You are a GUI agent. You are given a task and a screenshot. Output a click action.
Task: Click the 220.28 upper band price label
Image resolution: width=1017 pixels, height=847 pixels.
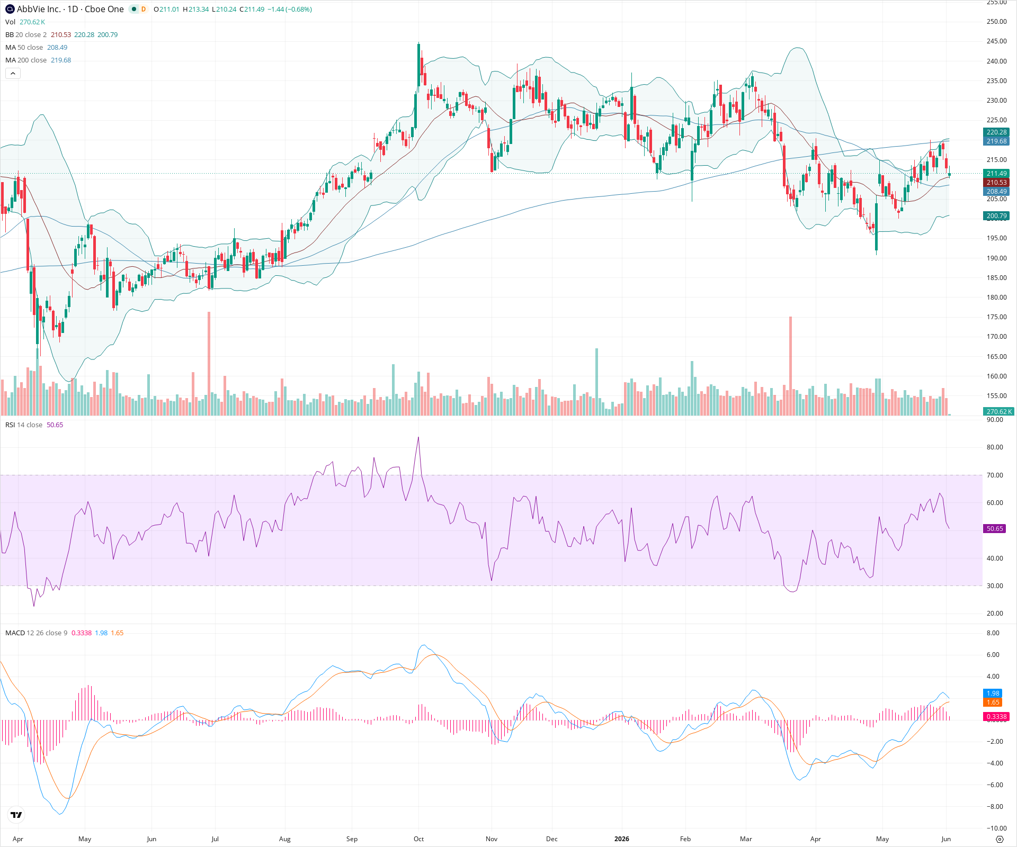(996, 132)
